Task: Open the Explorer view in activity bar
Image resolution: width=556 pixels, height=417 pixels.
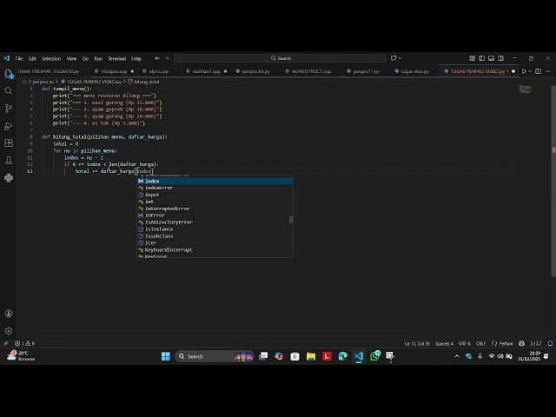Action: [x=9, y=74]
